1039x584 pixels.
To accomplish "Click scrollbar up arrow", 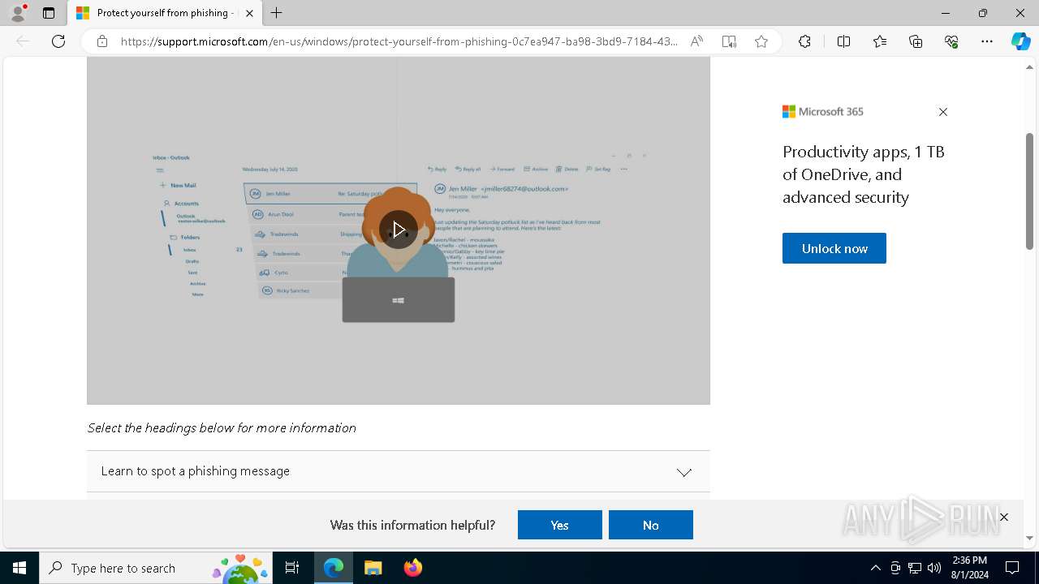I will (x=1030, y=67).
